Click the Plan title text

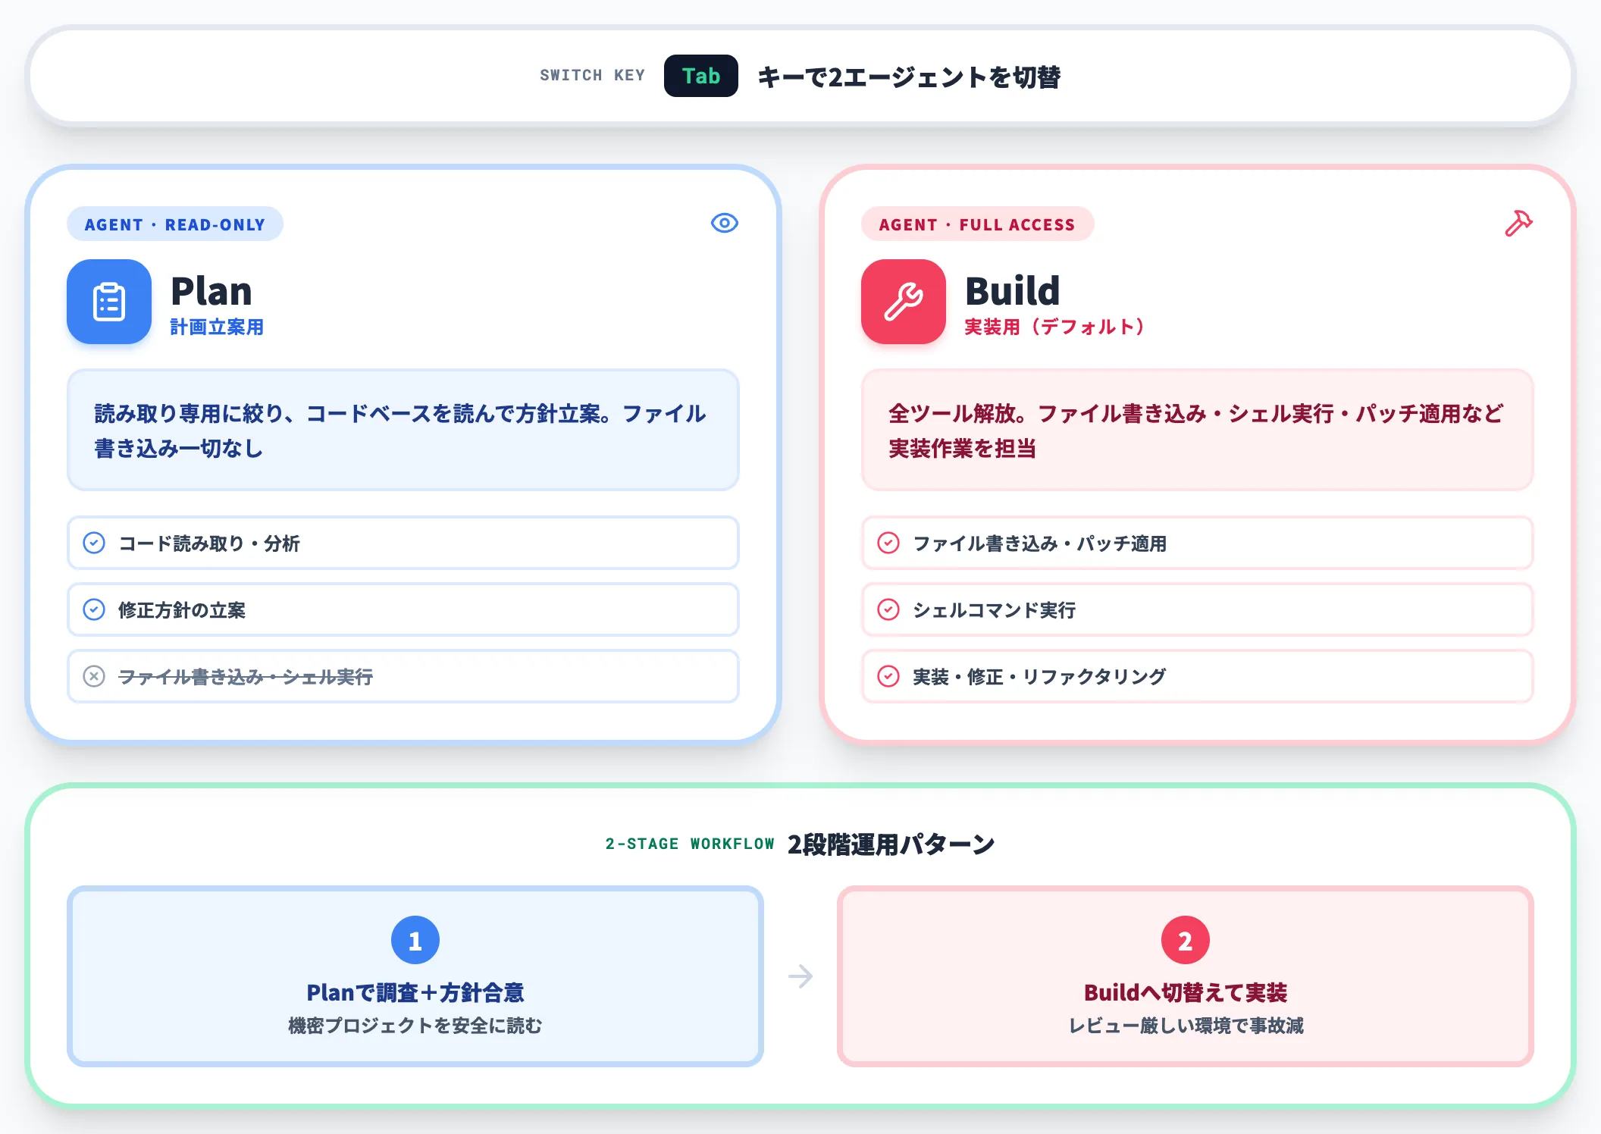pos(211,291)
